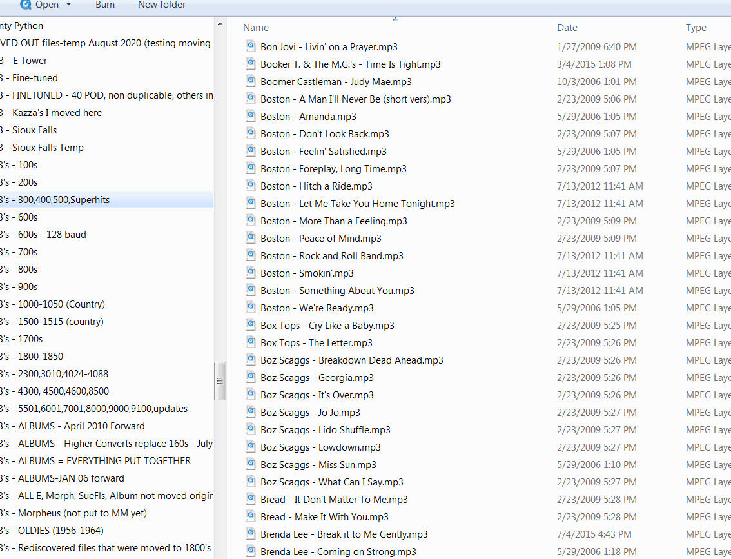The width and height of the screenshot is (731, 559).
Task: Select the ALBUMS-JAN 06 forward folder
Action: click(71, 478)
